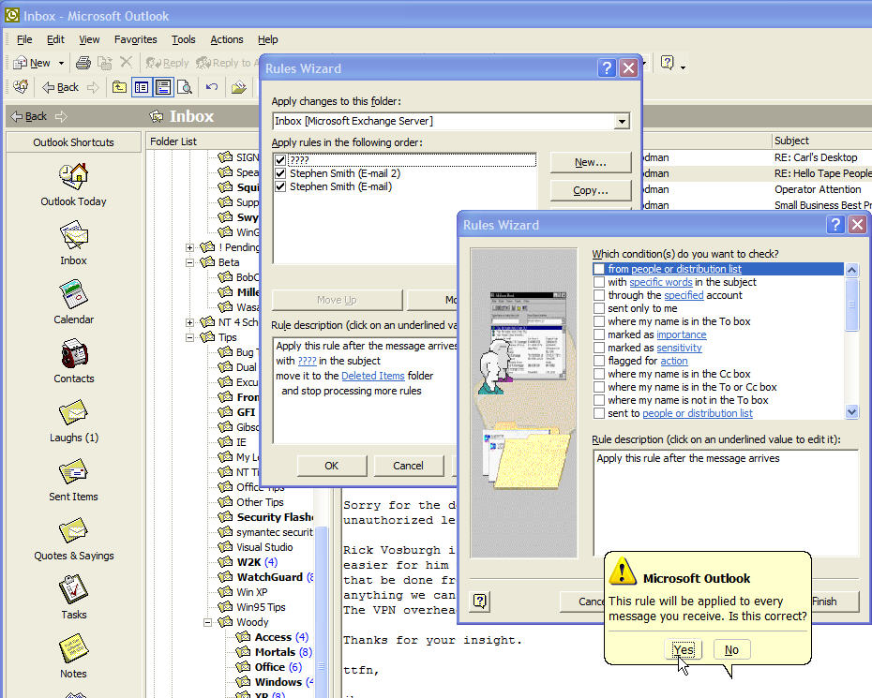Collapse the Tips folder tree node
The width and height of the screenshot is (872, 698).
coord(190,337)
